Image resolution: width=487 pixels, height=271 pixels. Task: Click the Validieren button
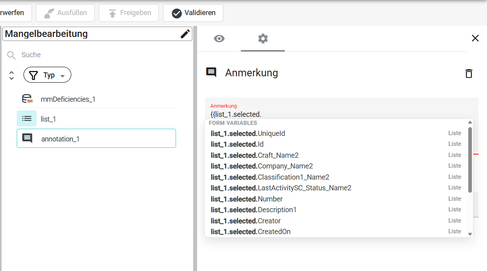tap(193, 13)
